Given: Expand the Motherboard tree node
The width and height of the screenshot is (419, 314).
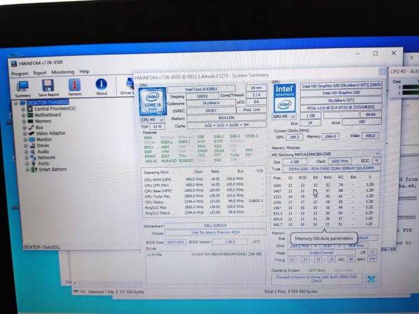Looking at the screenshot, I should tap(24, 116).
